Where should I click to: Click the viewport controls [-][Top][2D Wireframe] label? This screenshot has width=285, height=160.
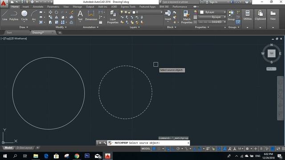point(14,39)
